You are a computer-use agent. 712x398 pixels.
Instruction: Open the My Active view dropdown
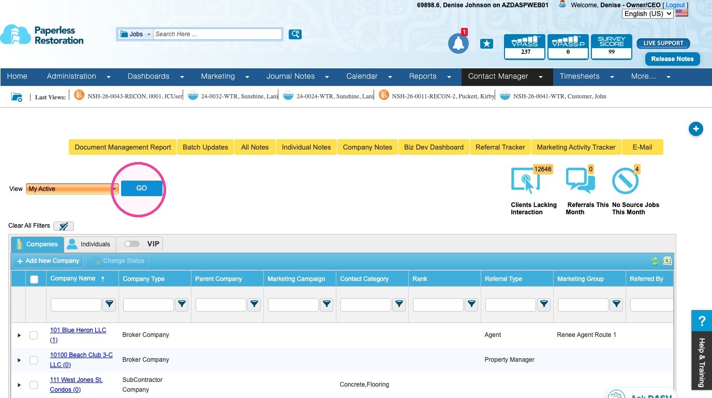coord(72,189)
